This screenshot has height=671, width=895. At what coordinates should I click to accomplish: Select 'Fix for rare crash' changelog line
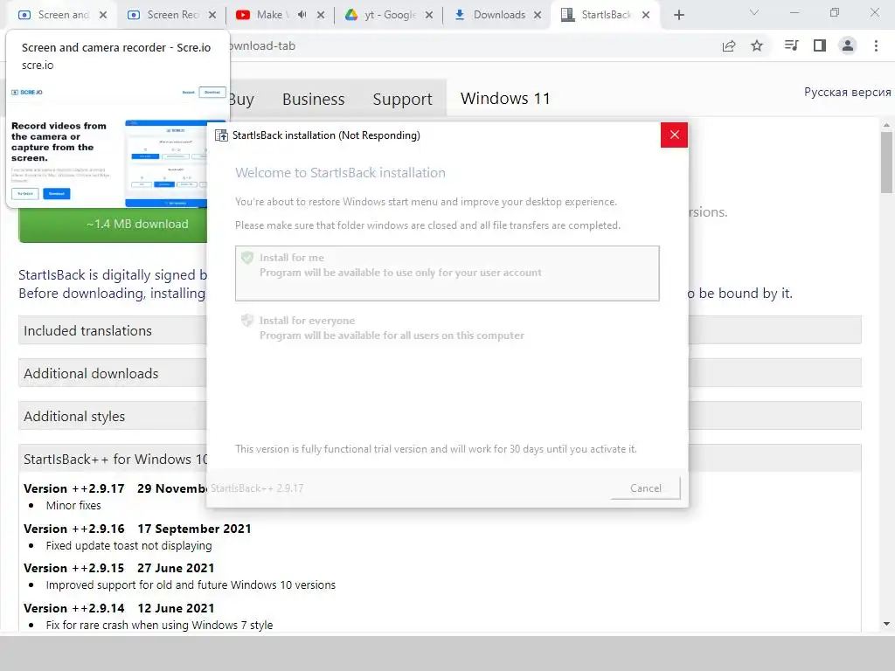pos(159,625)
